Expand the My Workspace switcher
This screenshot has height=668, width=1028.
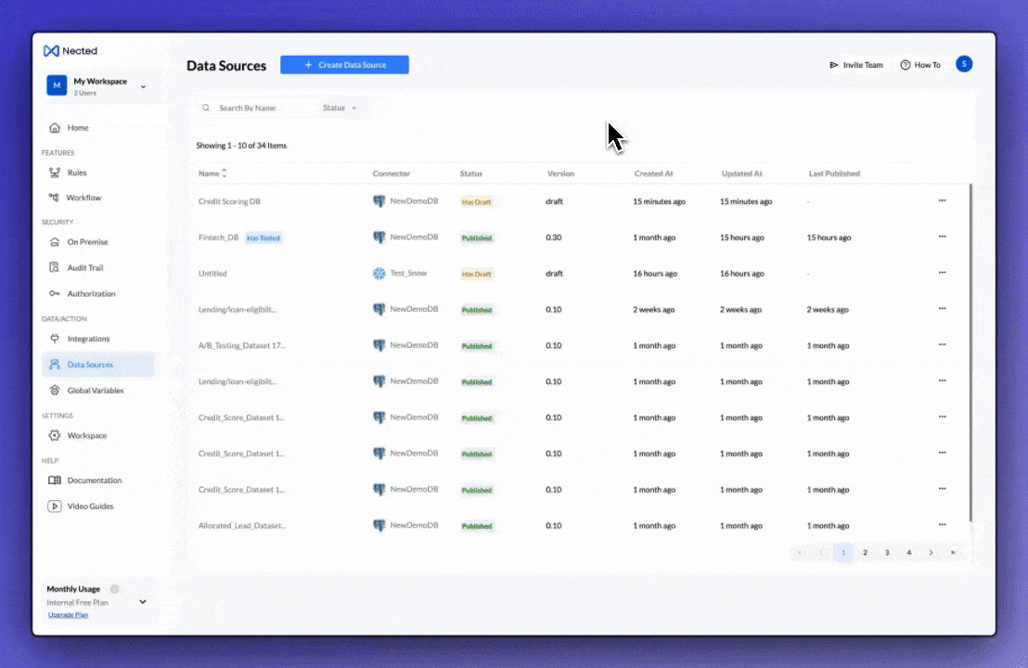[x=143, y=86]
